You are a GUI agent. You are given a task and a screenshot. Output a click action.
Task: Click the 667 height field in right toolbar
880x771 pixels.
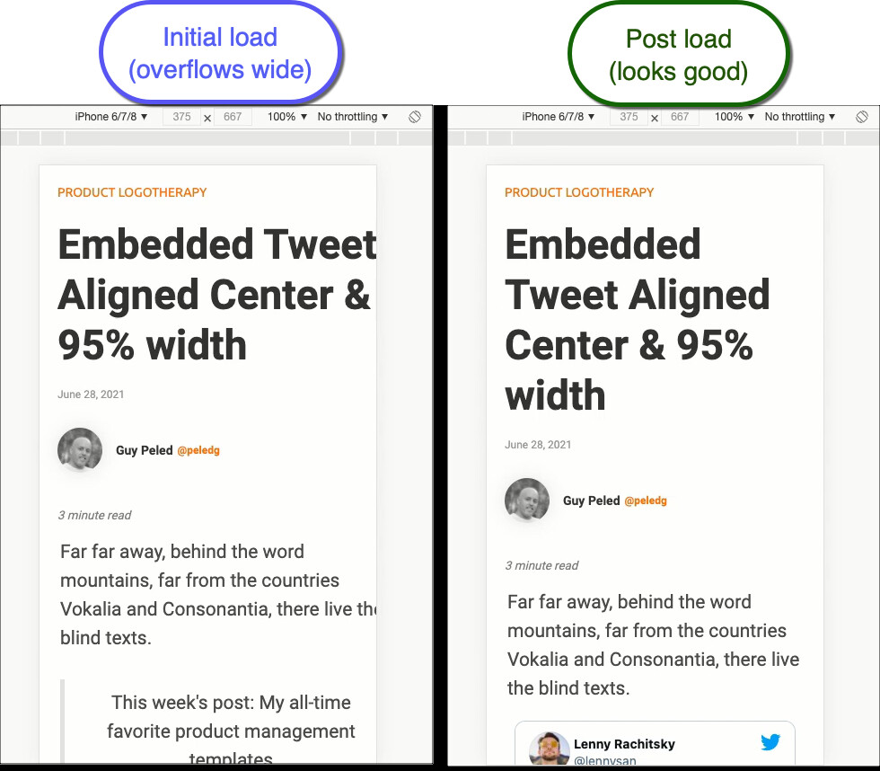[x=680, y=117]
